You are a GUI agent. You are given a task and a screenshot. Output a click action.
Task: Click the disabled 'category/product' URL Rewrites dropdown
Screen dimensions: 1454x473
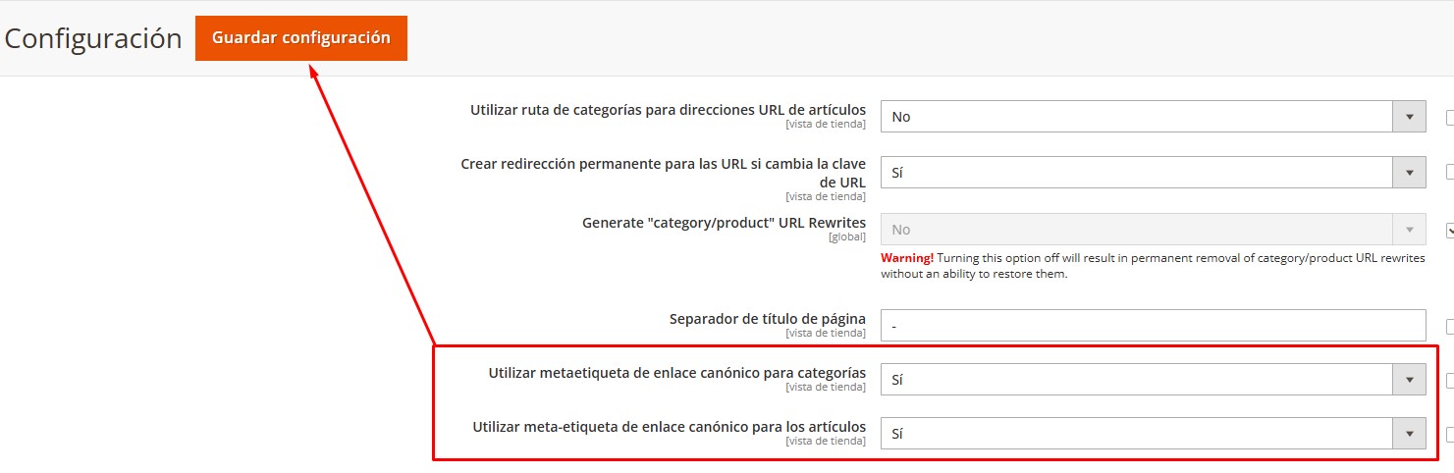(1153, 230)
